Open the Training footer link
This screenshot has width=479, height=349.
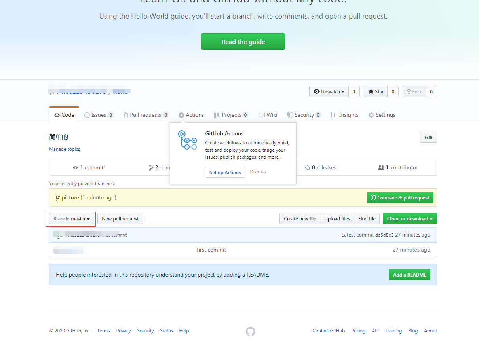(x=393, y=331)
